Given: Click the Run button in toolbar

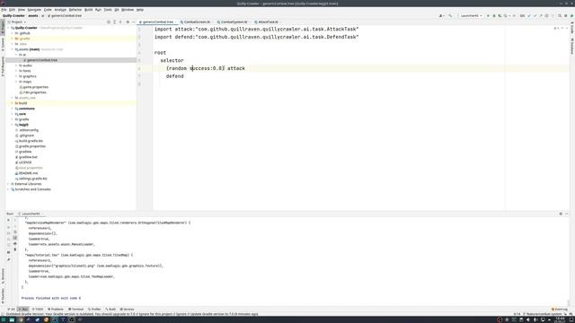Looking at the screenshot, I should 488,16.
